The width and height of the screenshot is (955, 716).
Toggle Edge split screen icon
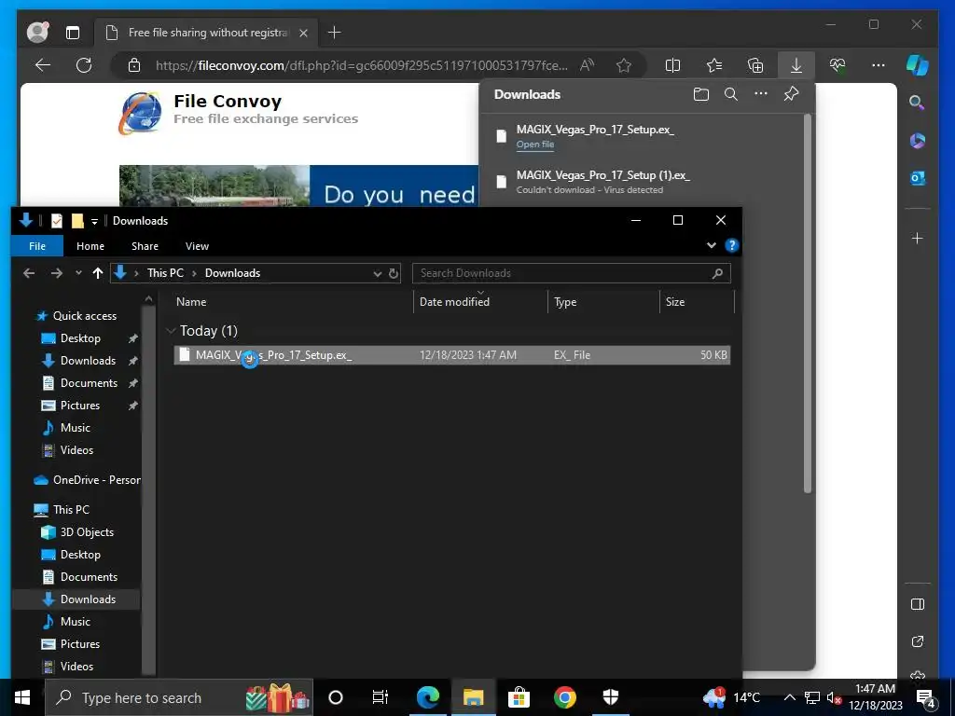click(673, 65)
